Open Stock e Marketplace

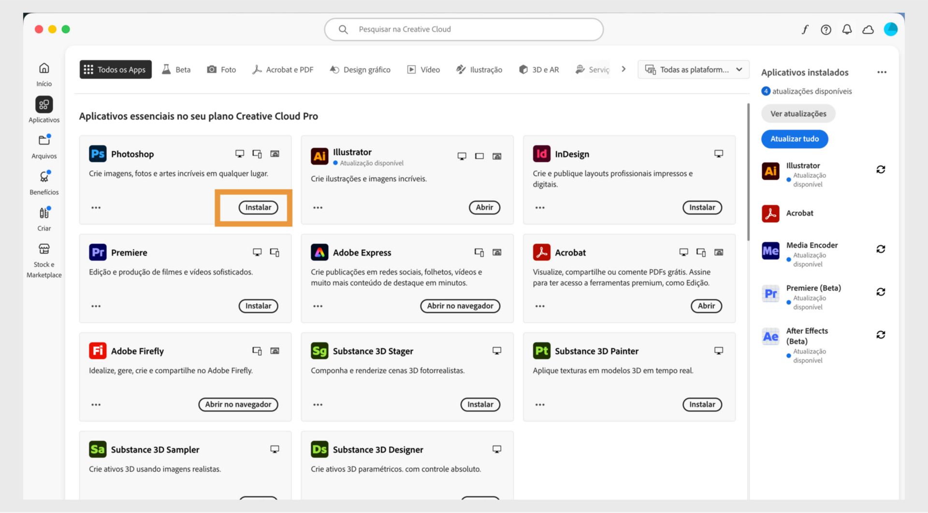(44, 260)
